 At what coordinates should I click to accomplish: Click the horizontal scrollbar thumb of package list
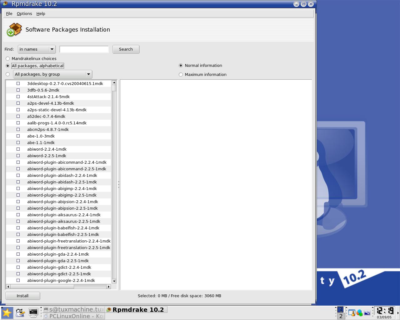coord(42,287)
